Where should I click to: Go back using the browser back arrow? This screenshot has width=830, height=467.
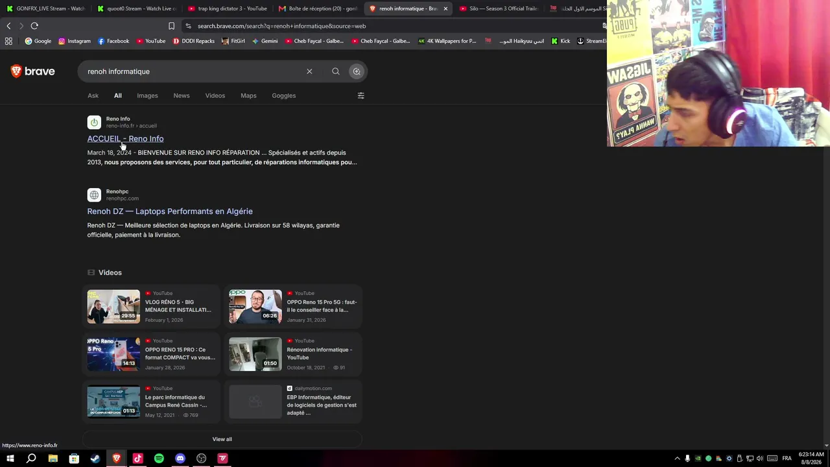pyautogui.click(x=8, y=26)
